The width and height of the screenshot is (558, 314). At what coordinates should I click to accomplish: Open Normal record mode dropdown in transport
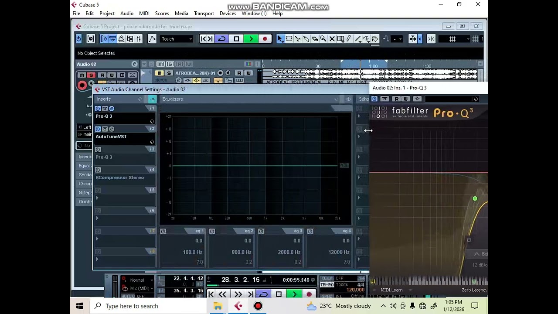pos(138,280)
